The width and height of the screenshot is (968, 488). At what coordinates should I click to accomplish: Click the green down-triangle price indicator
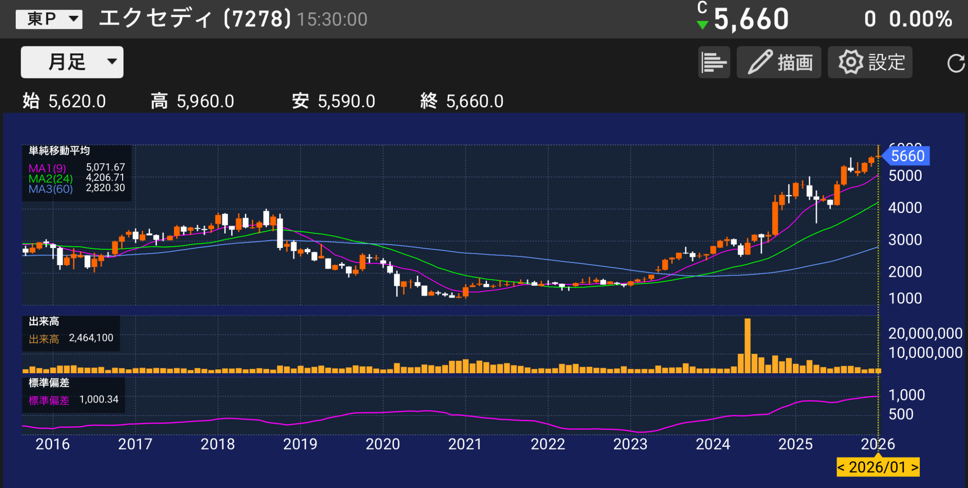point(702,25)
